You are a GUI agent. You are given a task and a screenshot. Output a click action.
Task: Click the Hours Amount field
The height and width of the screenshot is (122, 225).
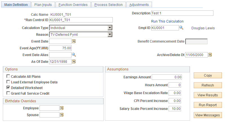[175, 85]
